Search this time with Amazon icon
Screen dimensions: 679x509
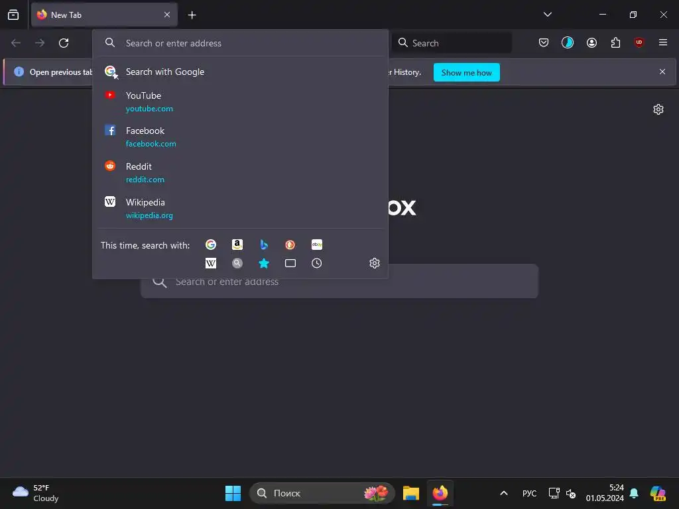pos(237,245)
